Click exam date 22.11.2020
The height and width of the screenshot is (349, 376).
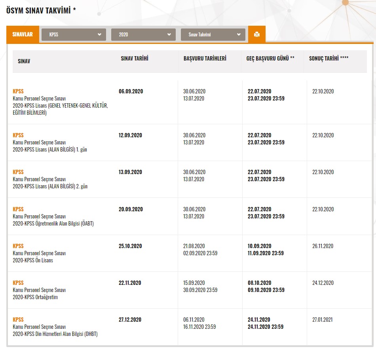tap(130, 283)
